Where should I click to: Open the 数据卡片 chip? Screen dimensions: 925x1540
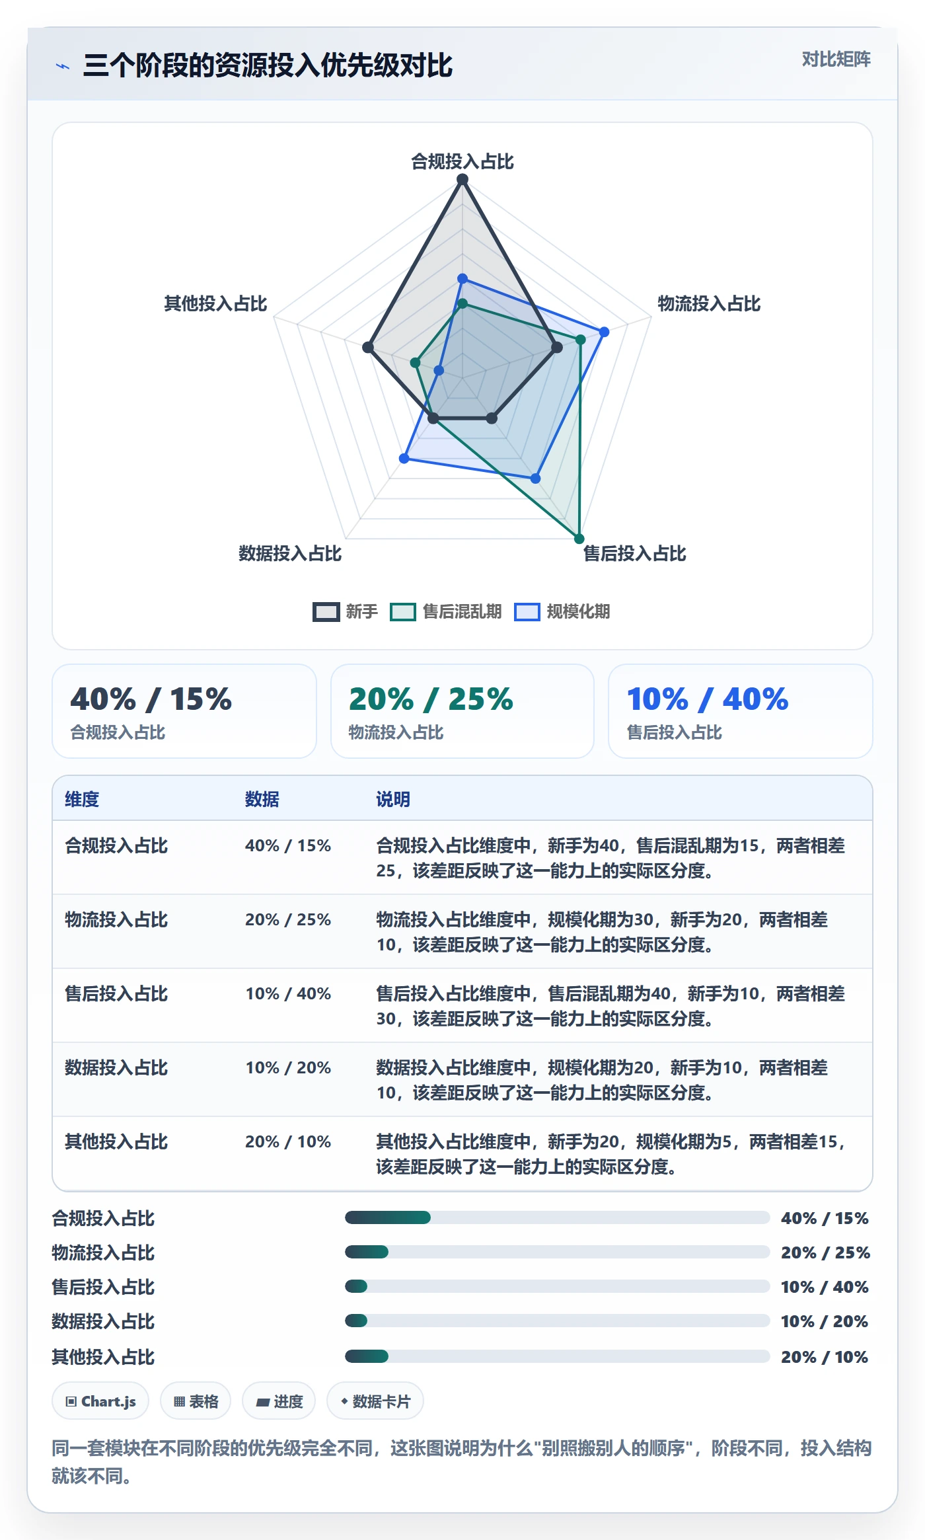click(x=375, y=1401)
